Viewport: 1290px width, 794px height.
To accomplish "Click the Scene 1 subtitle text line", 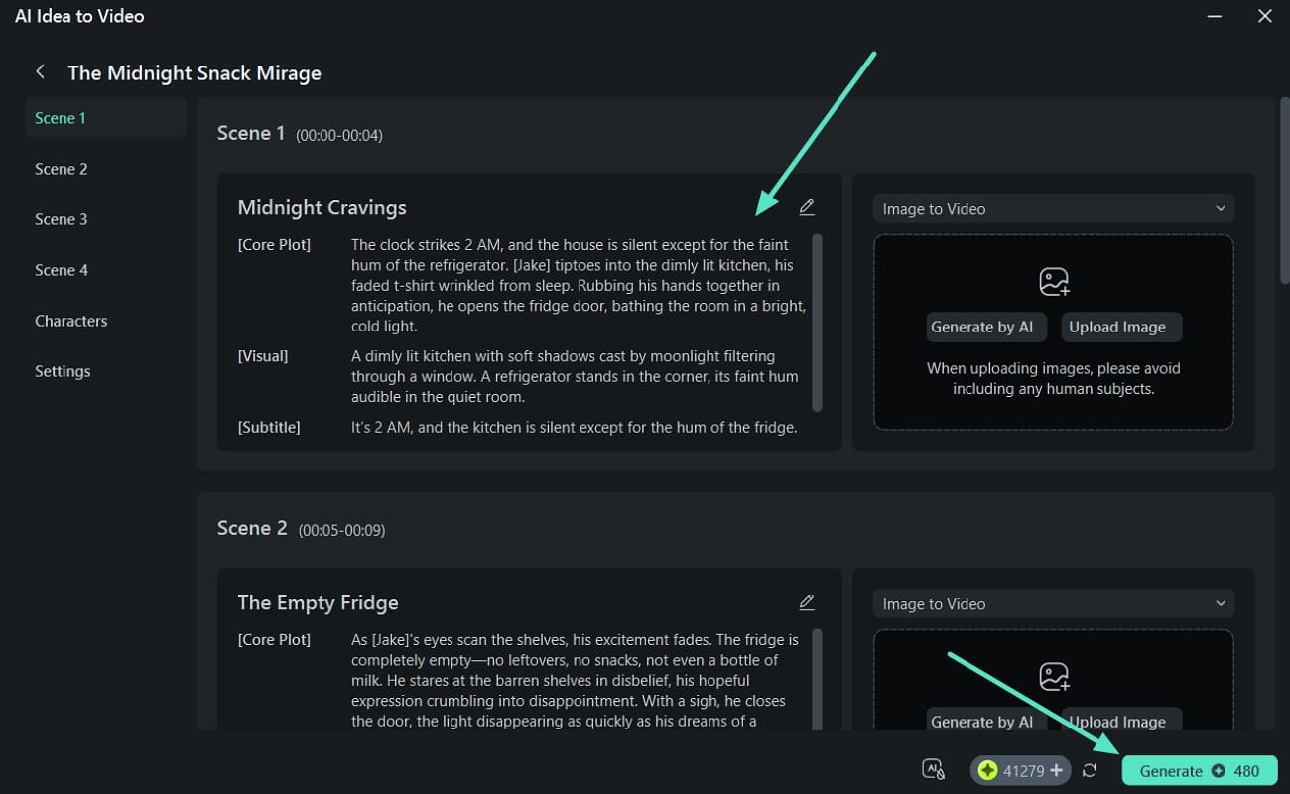I will tap(574, 428).
